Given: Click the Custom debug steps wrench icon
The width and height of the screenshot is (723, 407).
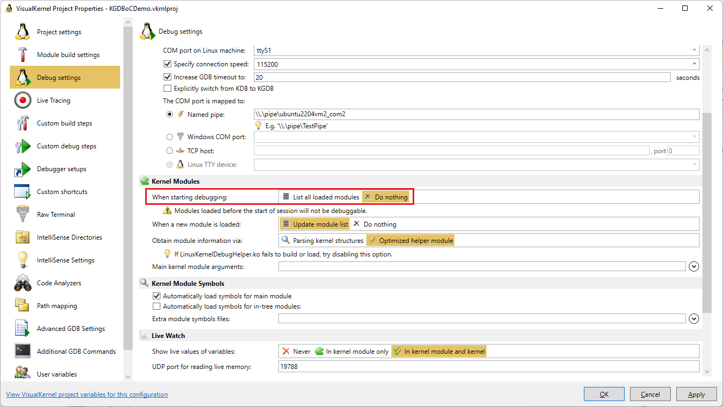Looking at the screenshot, I should tap(22, 146).
